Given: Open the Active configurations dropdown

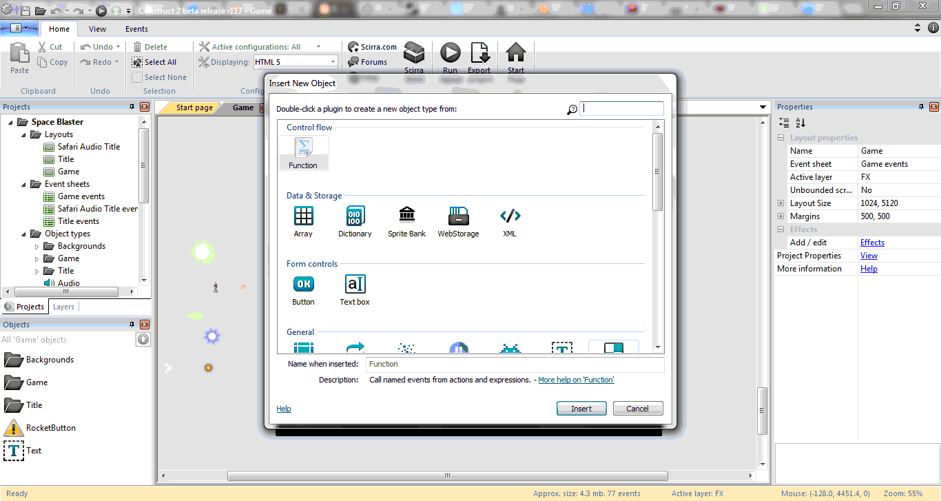Looking at the screenshot, I should 318,47.
